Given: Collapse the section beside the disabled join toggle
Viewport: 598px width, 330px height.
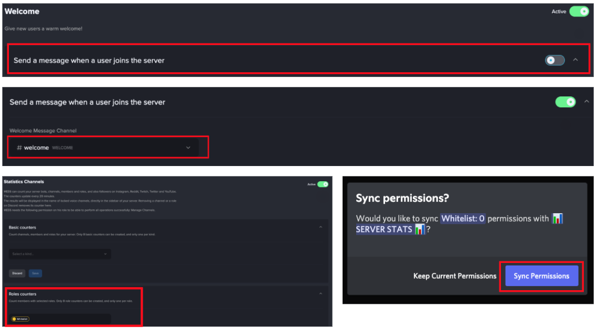Looking at the screenshot, I should tap(575, 60).
